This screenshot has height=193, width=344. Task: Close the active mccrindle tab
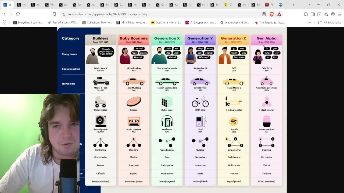click(x=10, y=5)
